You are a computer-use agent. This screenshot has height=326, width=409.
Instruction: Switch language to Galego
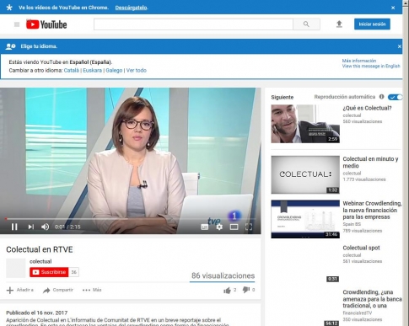click(114, 71)
